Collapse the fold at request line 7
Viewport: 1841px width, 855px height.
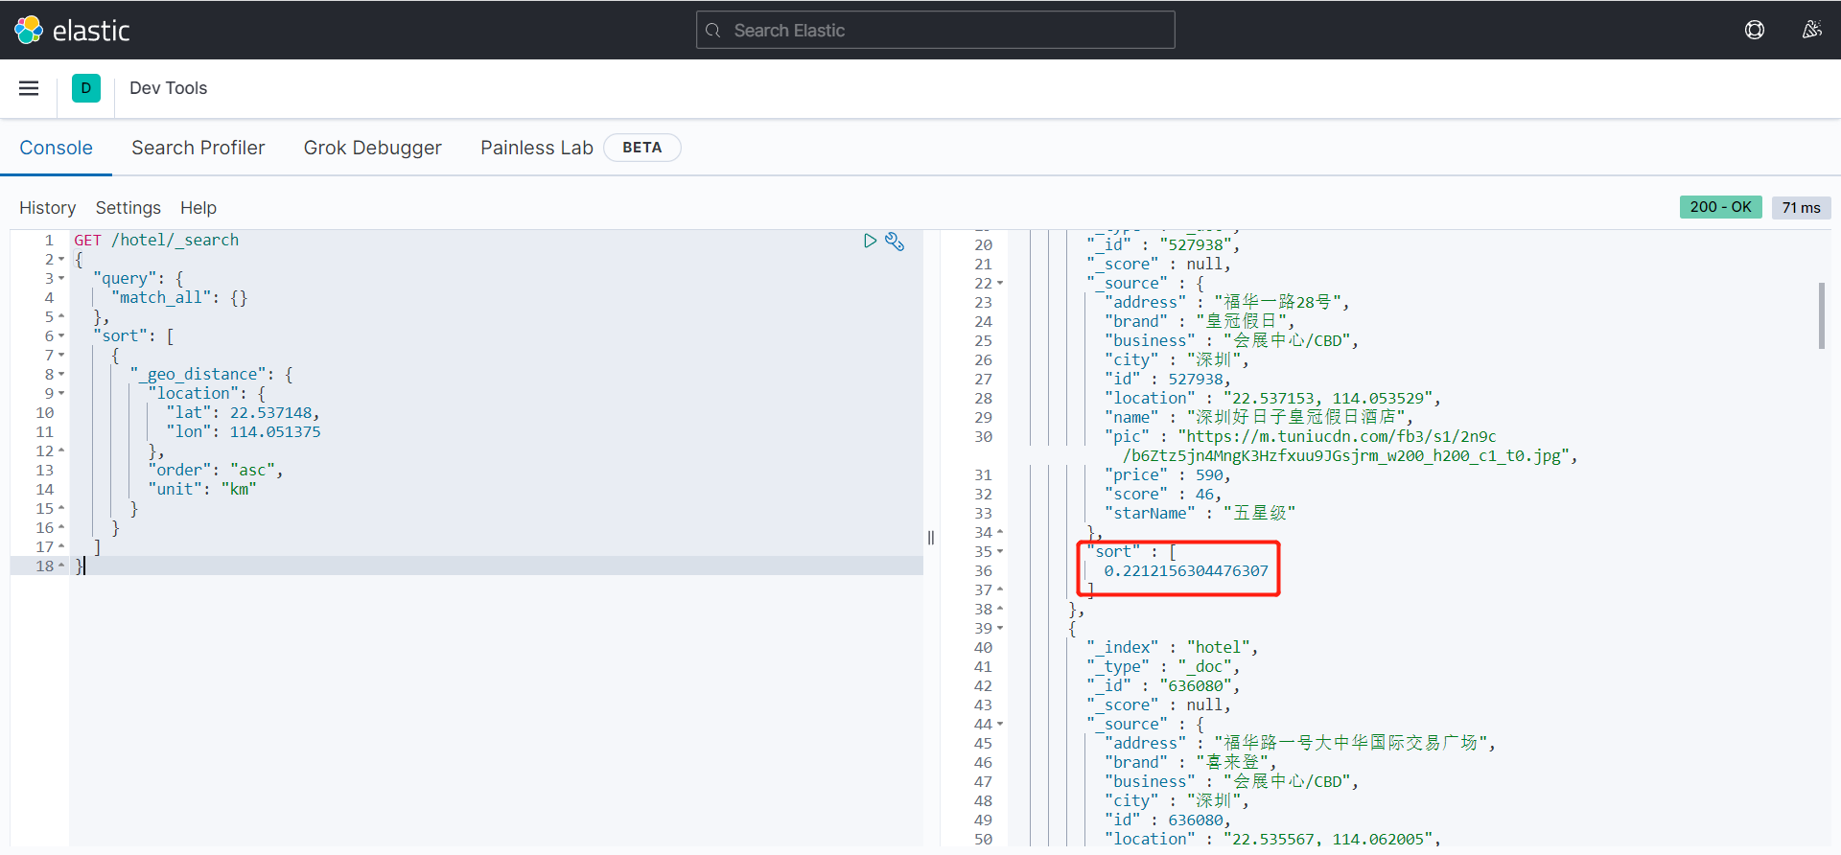click(x=61, y=356)
